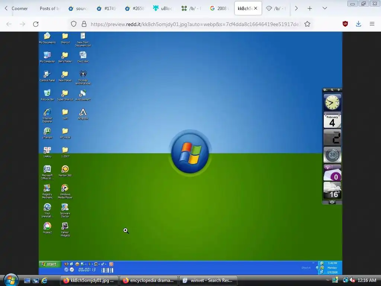
Task: Open the Firefox hamburger menu
Action: coord(372,24)
